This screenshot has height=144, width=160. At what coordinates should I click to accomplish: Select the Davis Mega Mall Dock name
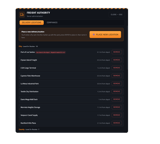coord(29,99)
